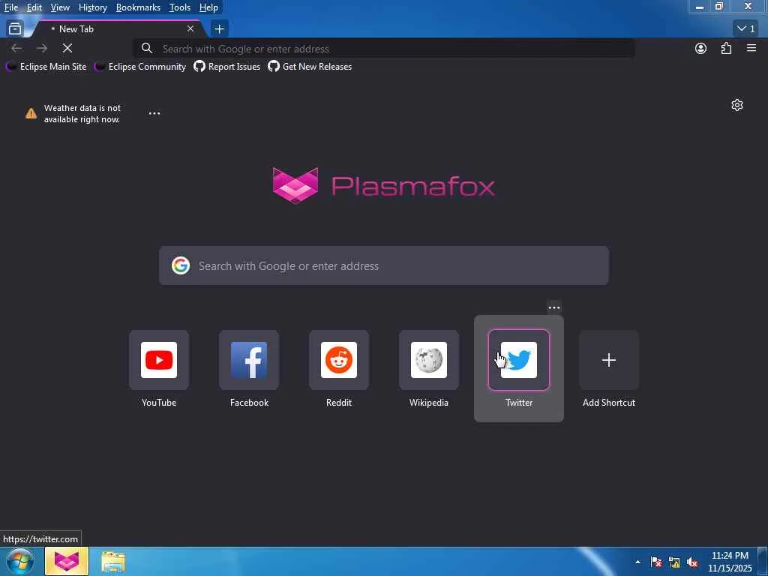Image resolution: width=768 pixels, height=576 pixels.
Task: Open the Facebook shortcut tile
Action: click(249, 360)
